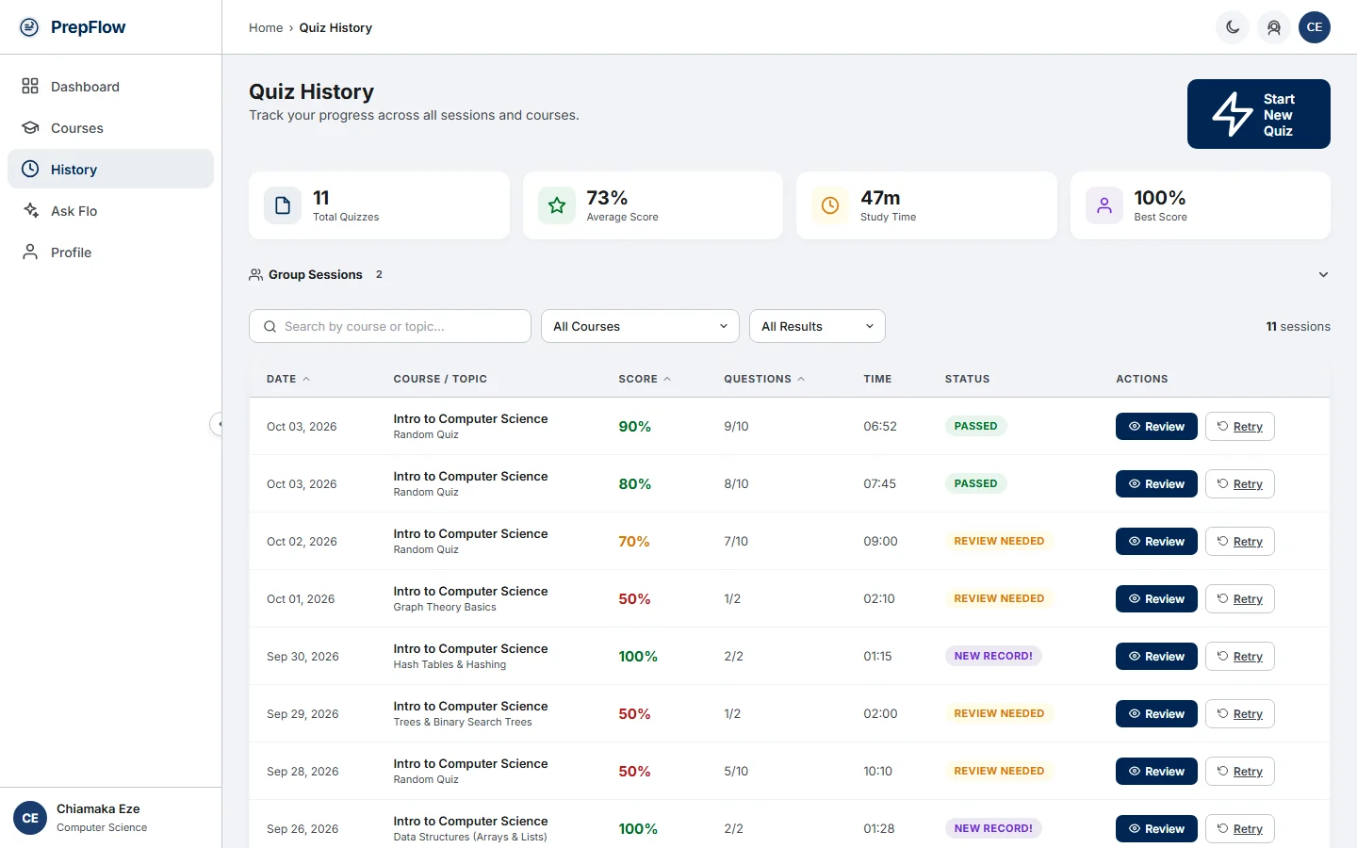Open Ask Flo in the sidebar
This screenshot has width=1357, height=848.
(111, 211)
